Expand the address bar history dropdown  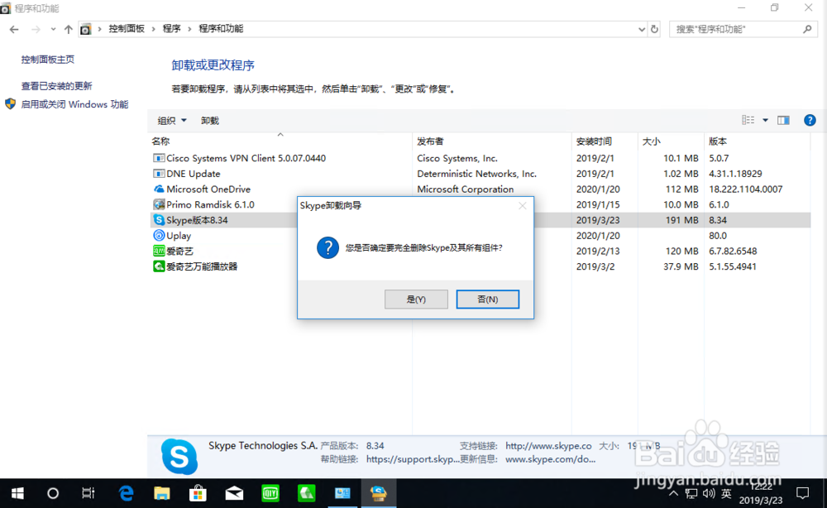click(642, 29)
